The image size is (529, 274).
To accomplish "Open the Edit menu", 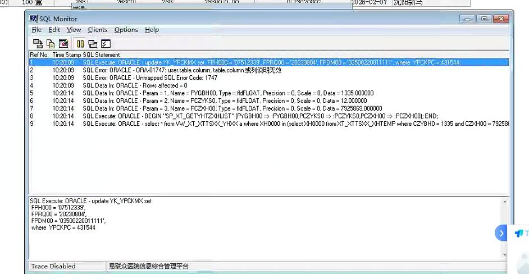I will coord(54,30).
